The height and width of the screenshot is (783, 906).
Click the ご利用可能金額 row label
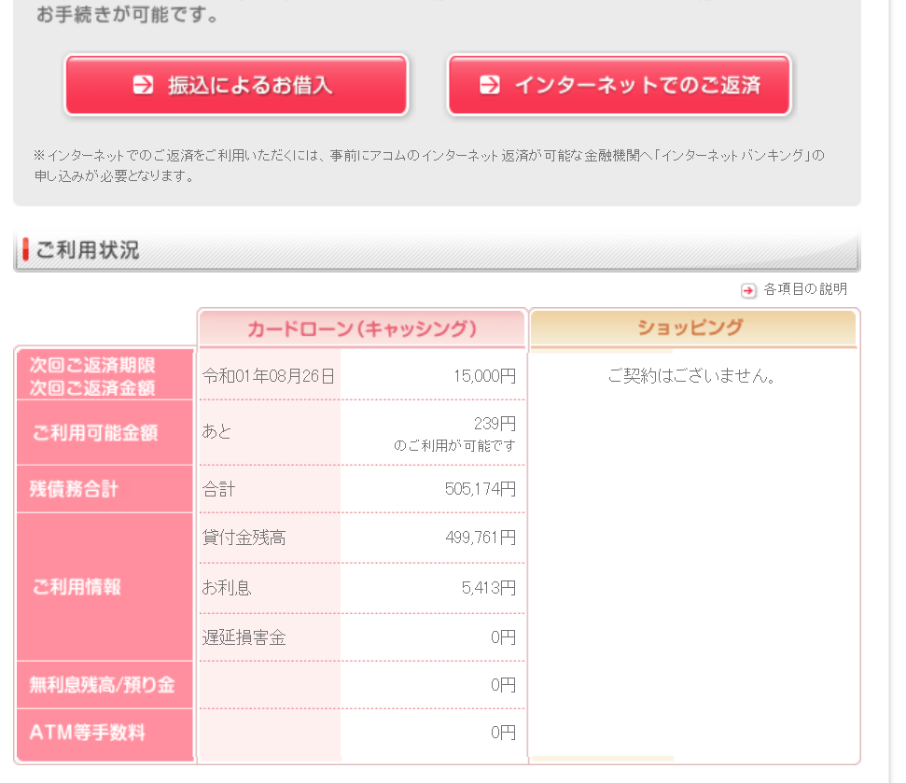pos(95,433)
